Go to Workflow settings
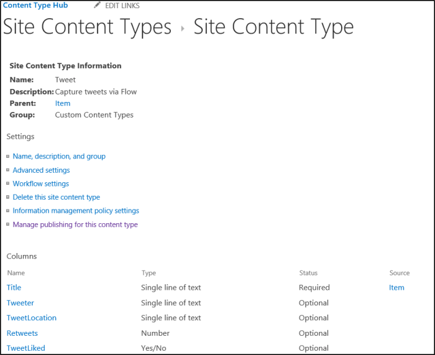 [x=41, y=183]
